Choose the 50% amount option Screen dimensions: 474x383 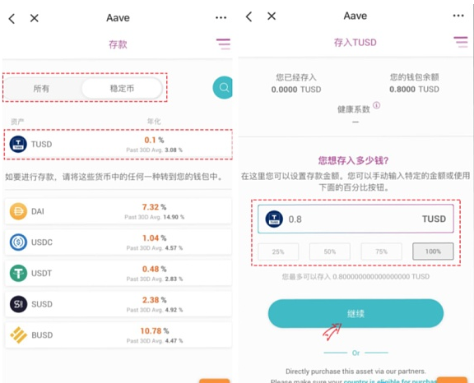tap(330, 251)
